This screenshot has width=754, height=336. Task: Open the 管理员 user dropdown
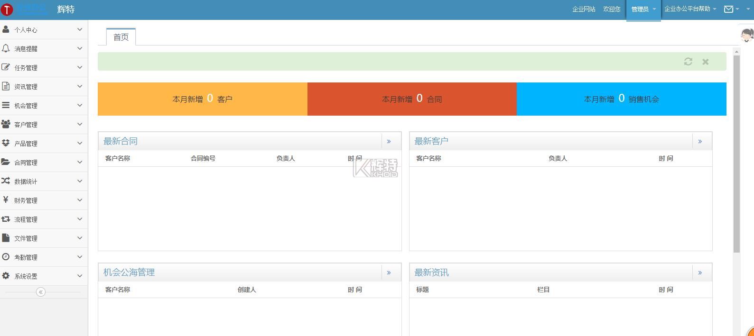click(643, 9)
